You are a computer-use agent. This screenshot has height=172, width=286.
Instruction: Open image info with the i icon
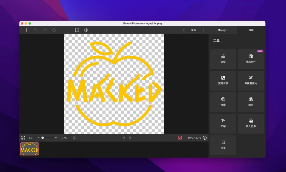click(x=205, y=138)
